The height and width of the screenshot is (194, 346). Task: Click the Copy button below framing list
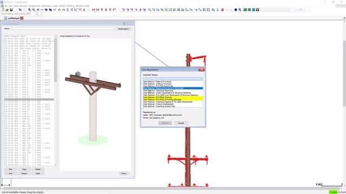click(24, 169)
